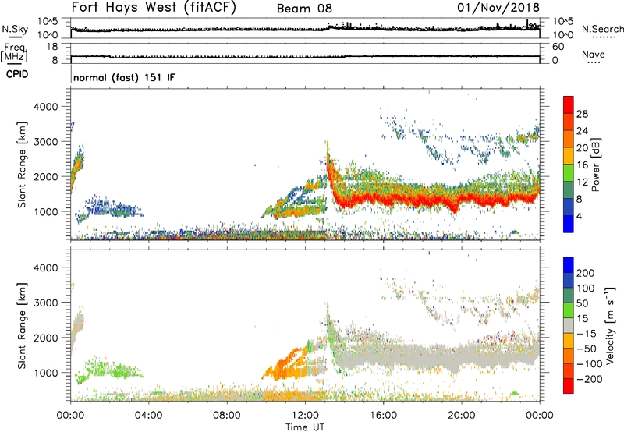The height and width of the screenshot is (432, 624).
Task: Click the 'Power [dB]' color bar title
Action: pos(595,165)
